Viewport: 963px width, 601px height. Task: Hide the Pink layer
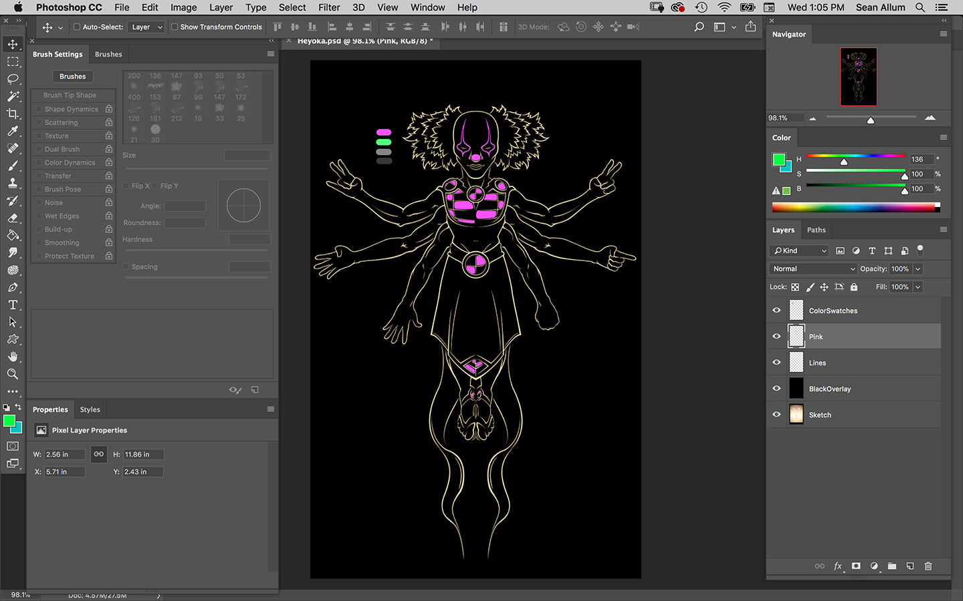pos(776,337)
